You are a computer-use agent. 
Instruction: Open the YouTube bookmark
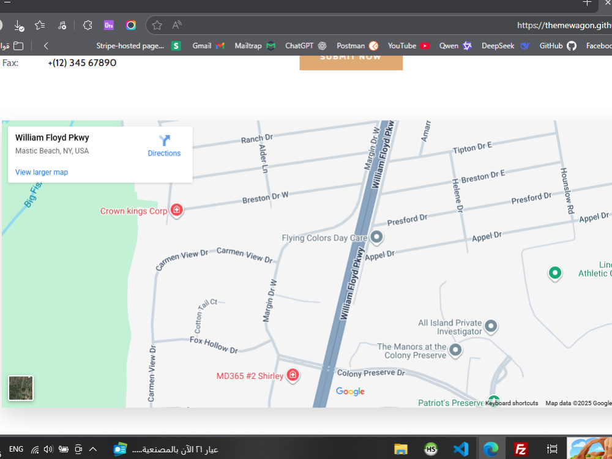tap(409, 46)
